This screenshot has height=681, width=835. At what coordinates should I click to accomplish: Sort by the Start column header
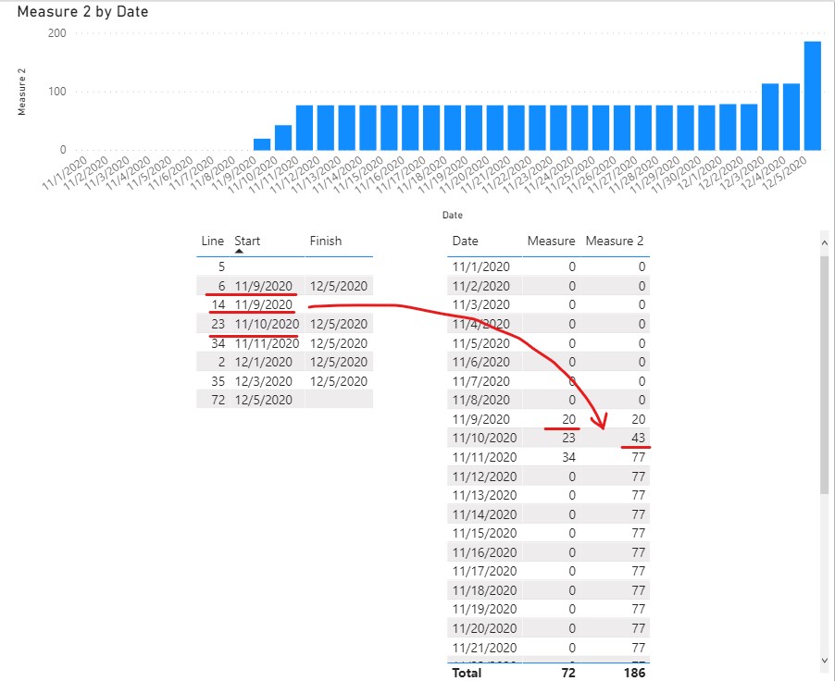coord(247,241)
